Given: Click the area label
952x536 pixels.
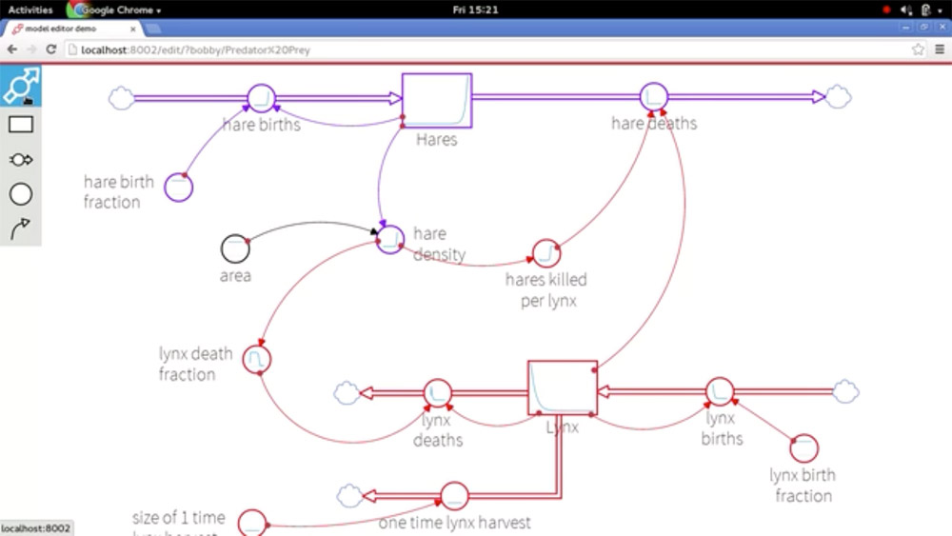Looking at the screenshot, I should point(235,275).
